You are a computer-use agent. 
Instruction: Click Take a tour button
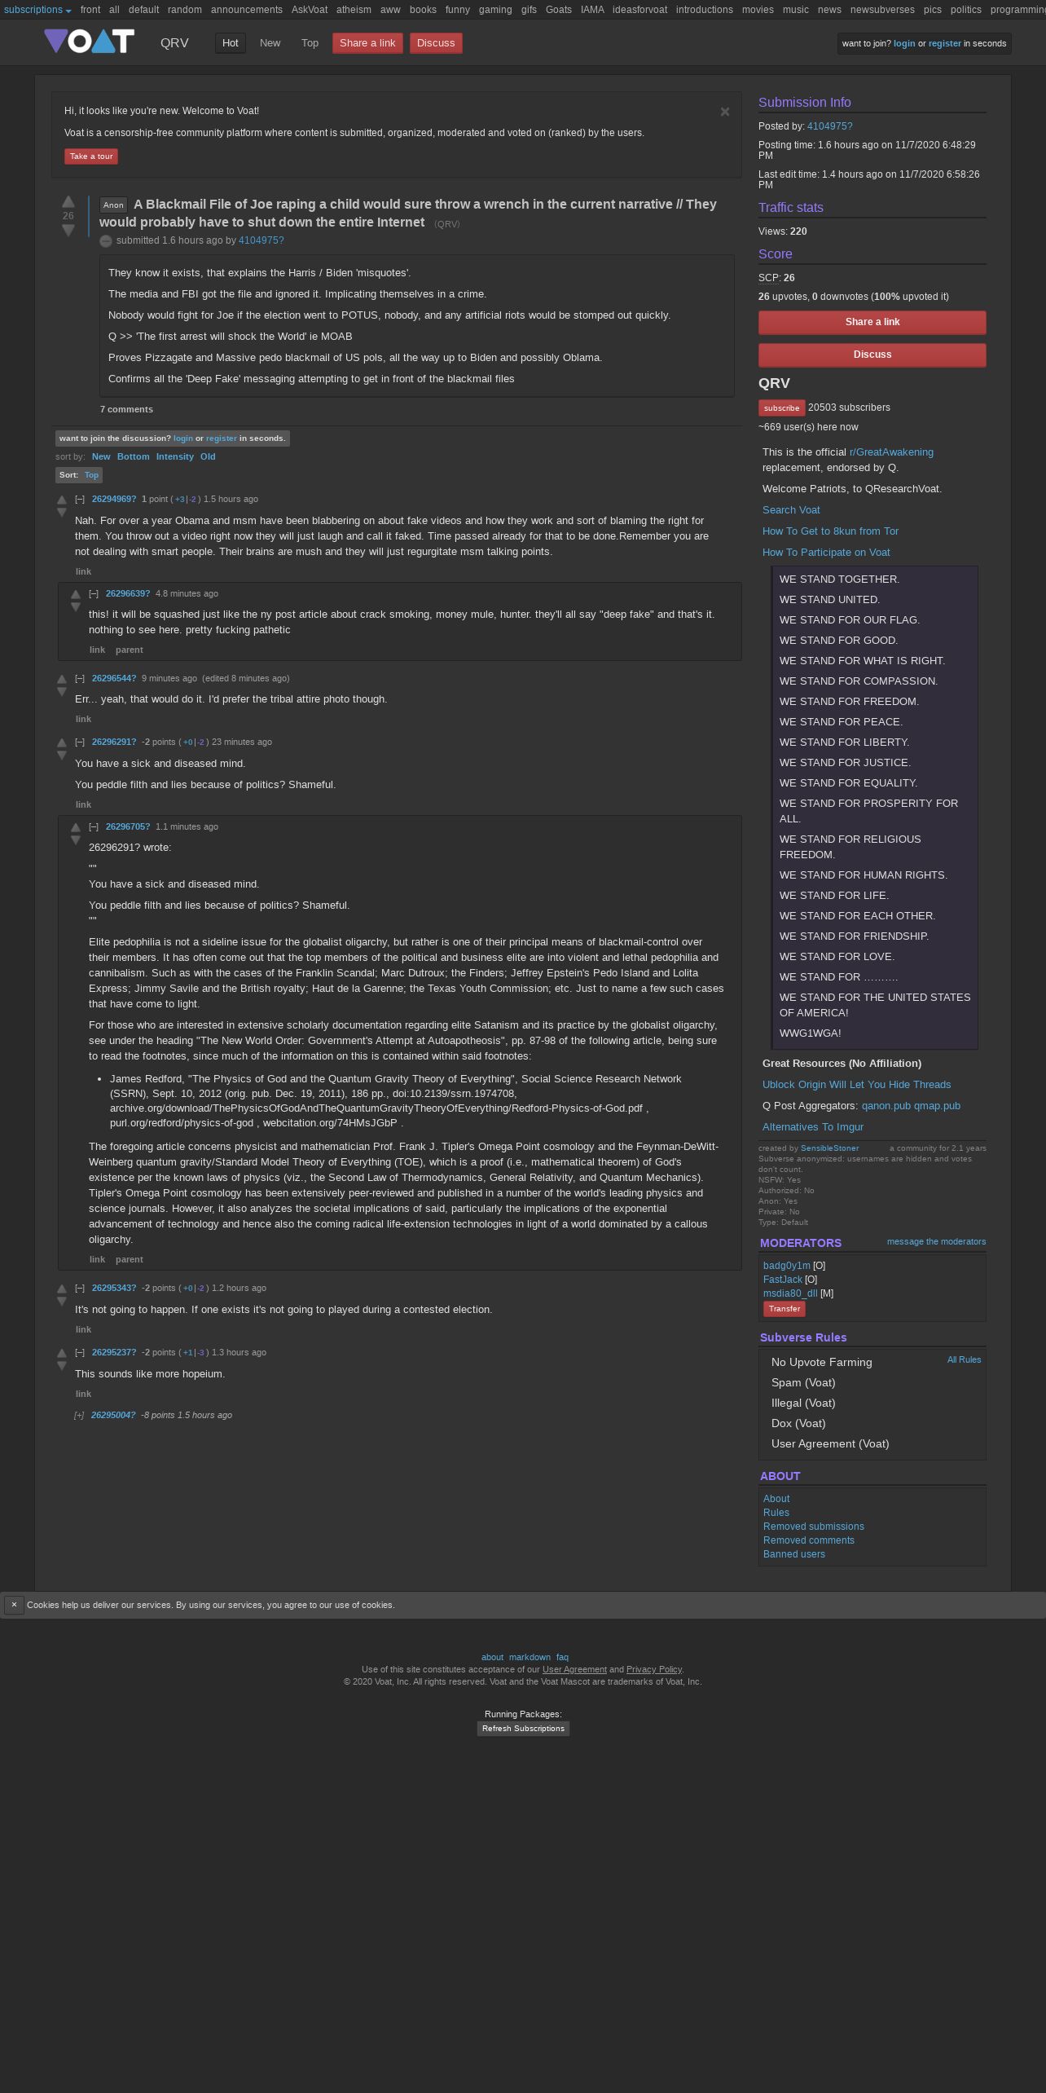[91, 156]
